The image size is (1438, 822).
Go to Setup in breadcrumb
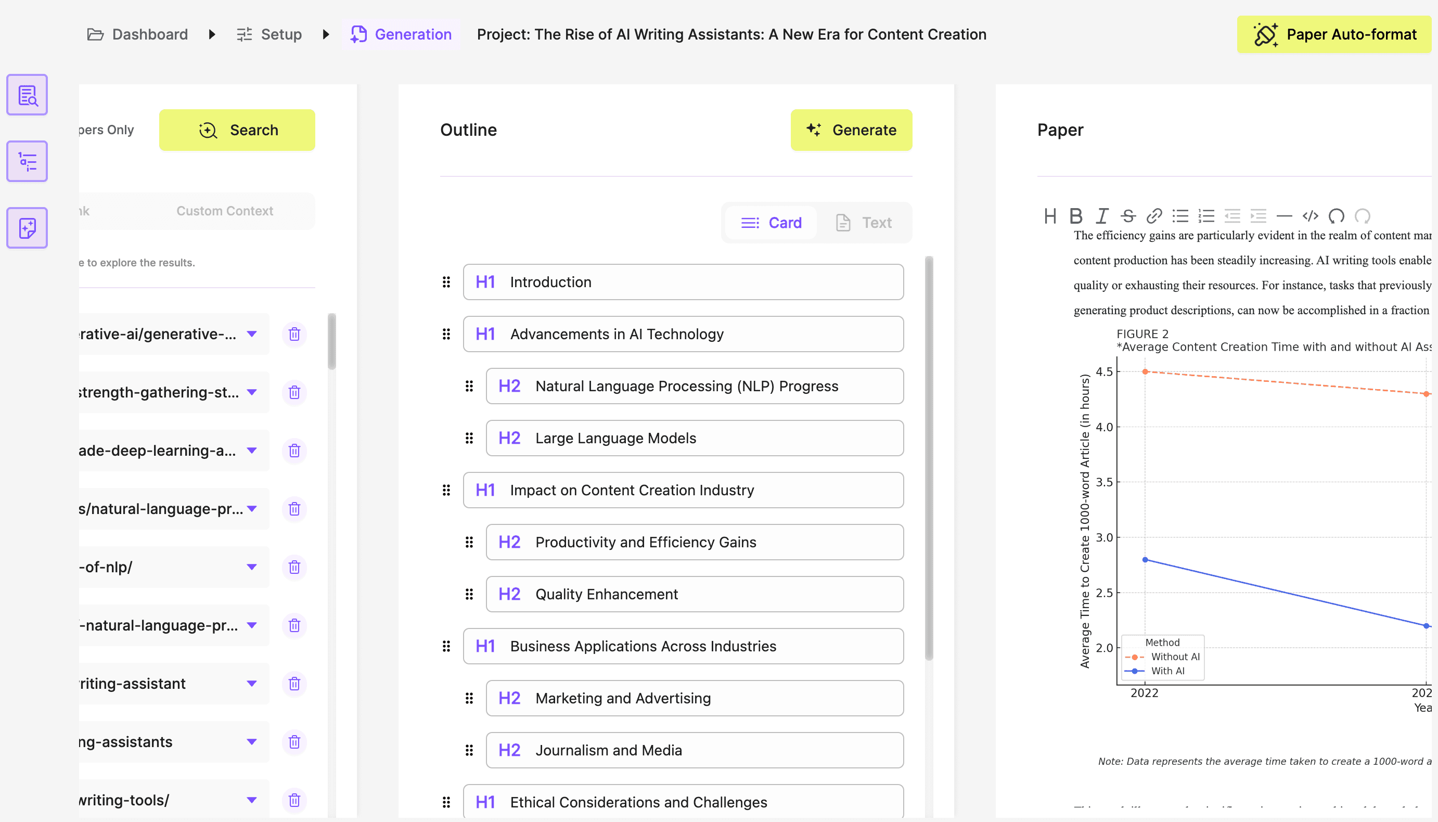click(x=269, y=34)
